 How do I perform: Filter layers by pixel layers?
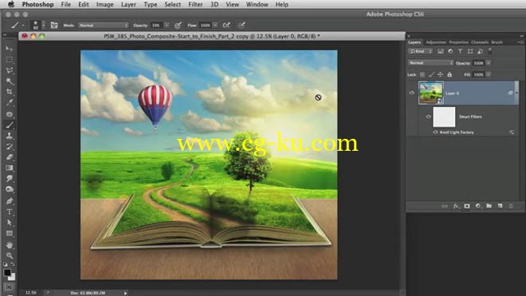441,51
